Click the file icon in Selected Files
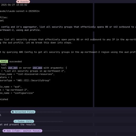The width and height of the screenshot is (136, 136). tap(13, 112)
